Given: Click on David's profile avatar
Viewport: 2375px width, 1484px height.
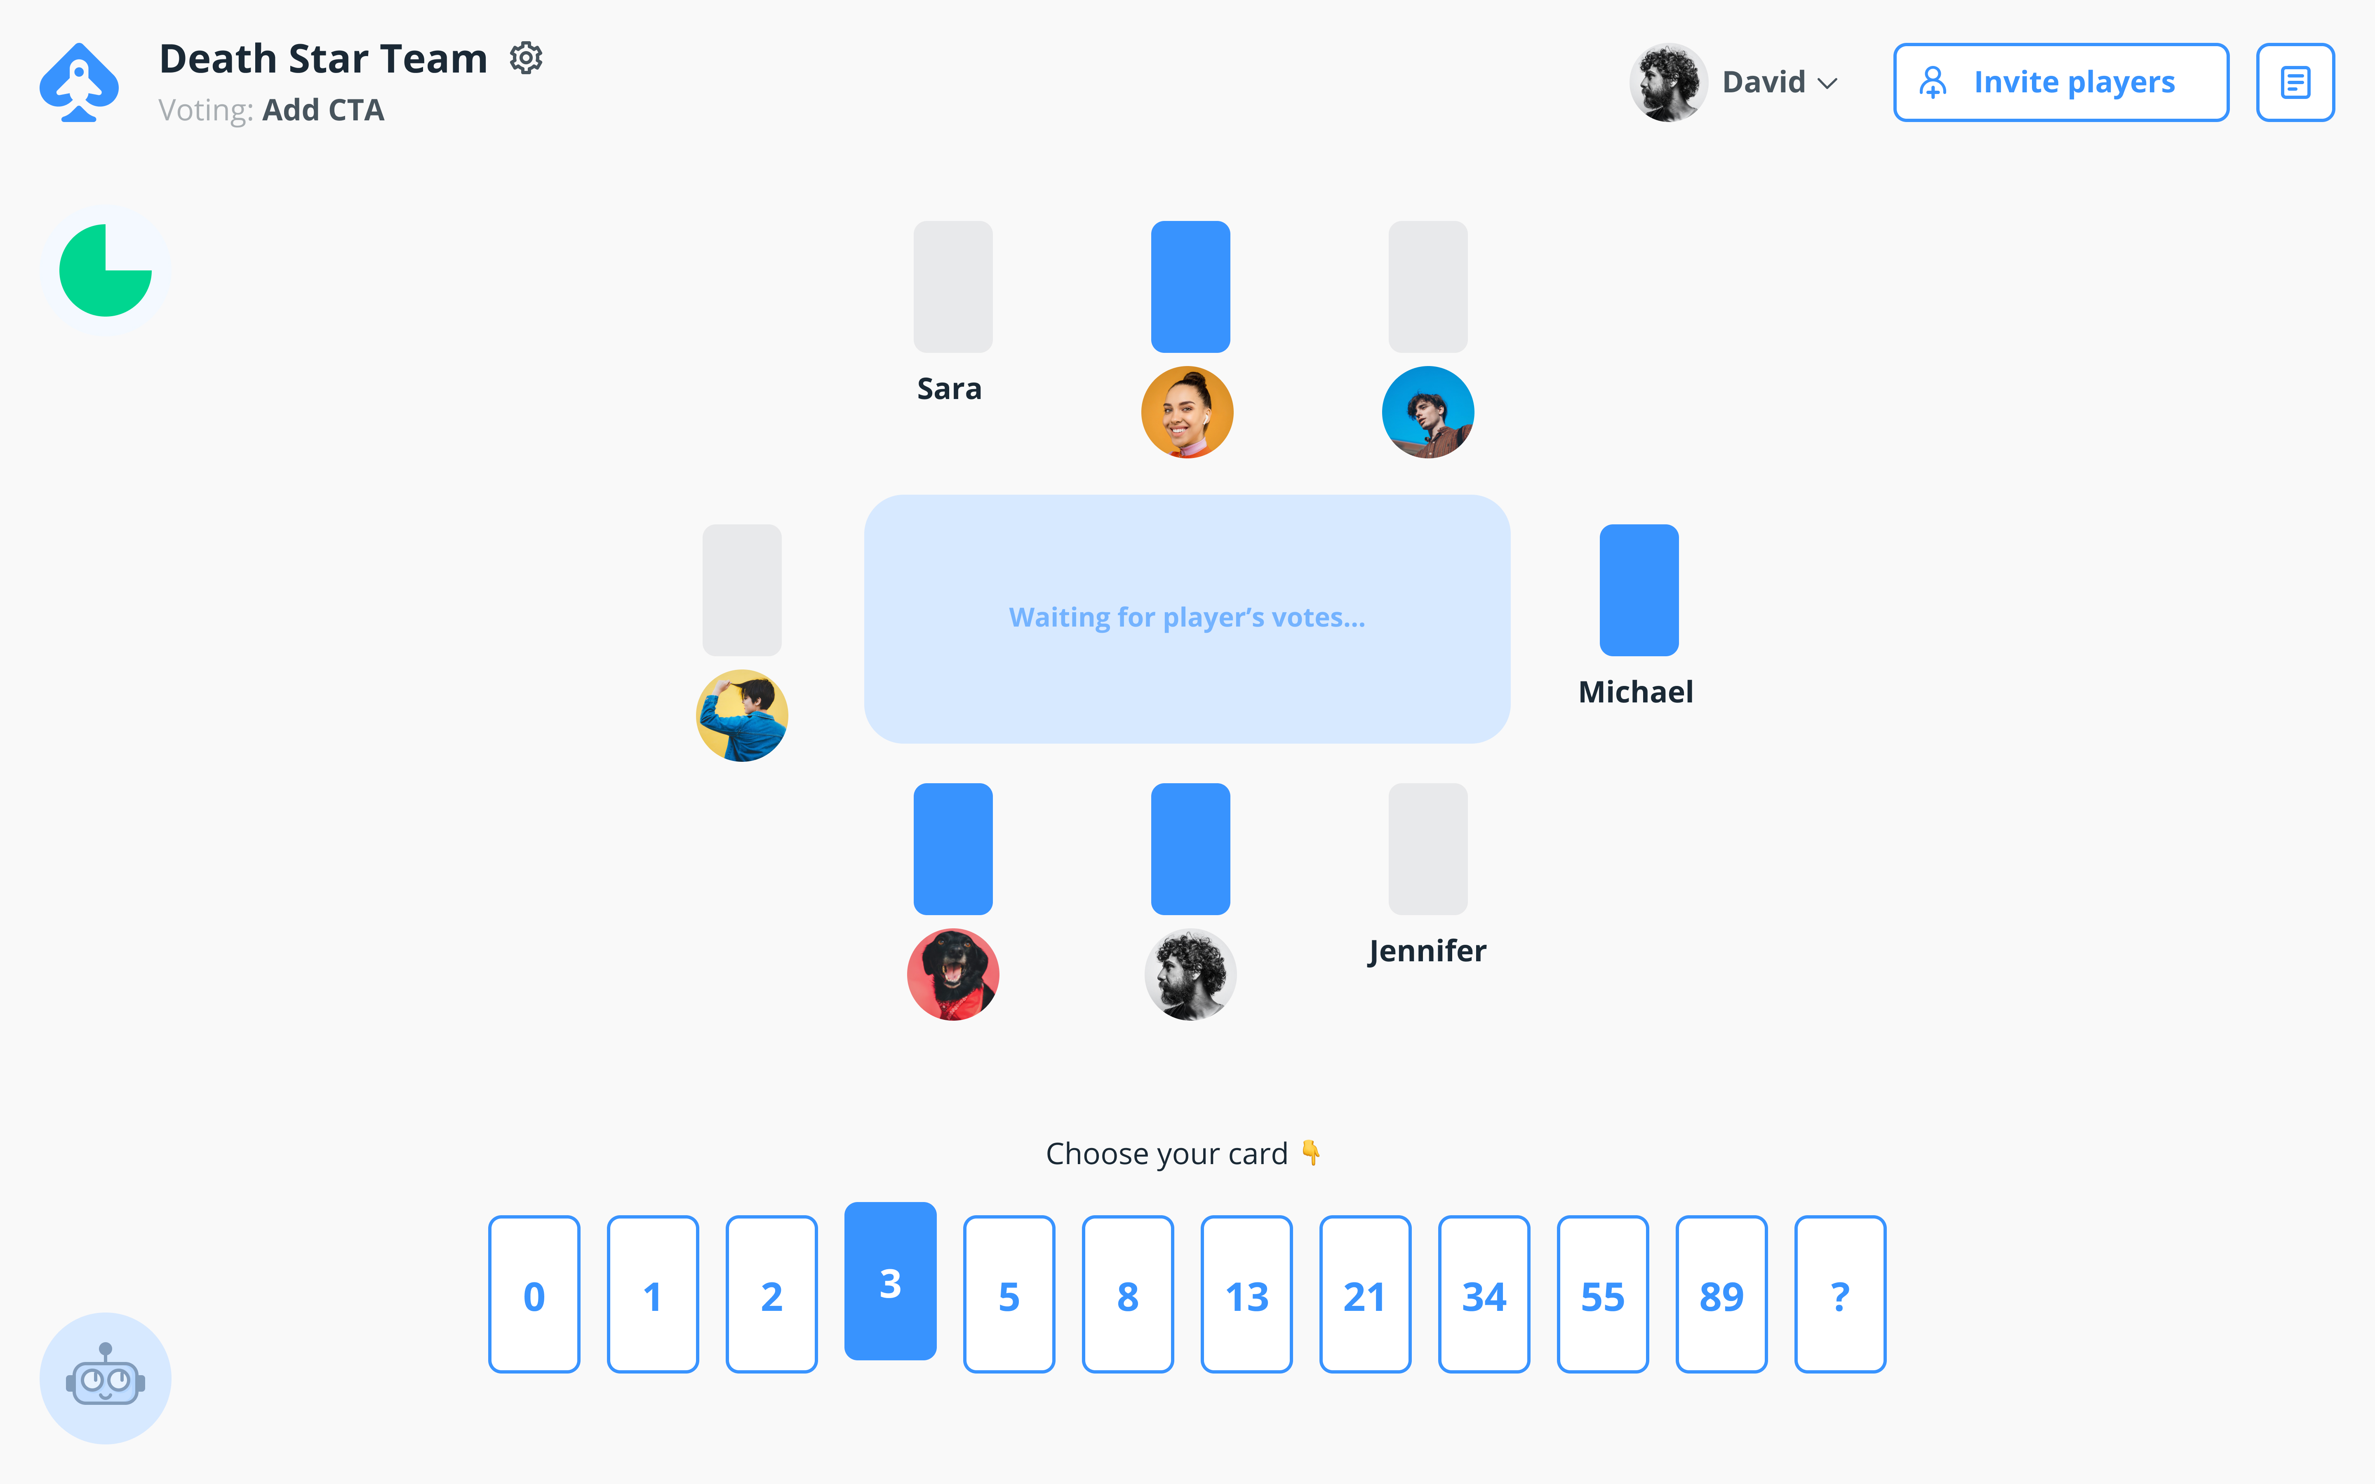Looking at the screenshot, I should point(1667,80).
